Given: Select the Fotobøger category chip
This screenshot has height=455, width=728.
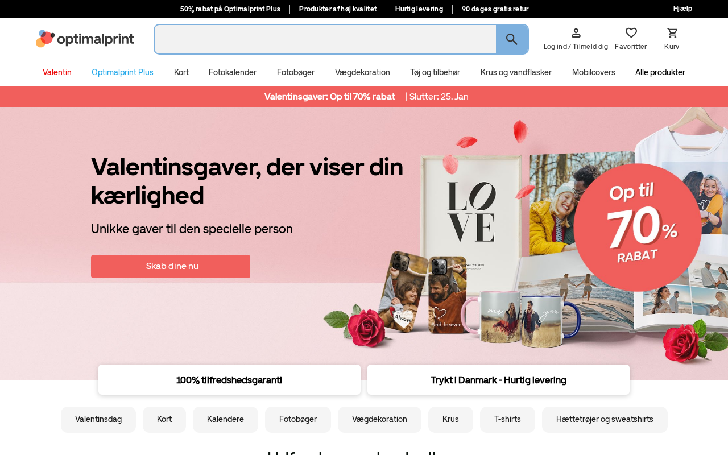Looking at the screenshot, I should point(298,420).
